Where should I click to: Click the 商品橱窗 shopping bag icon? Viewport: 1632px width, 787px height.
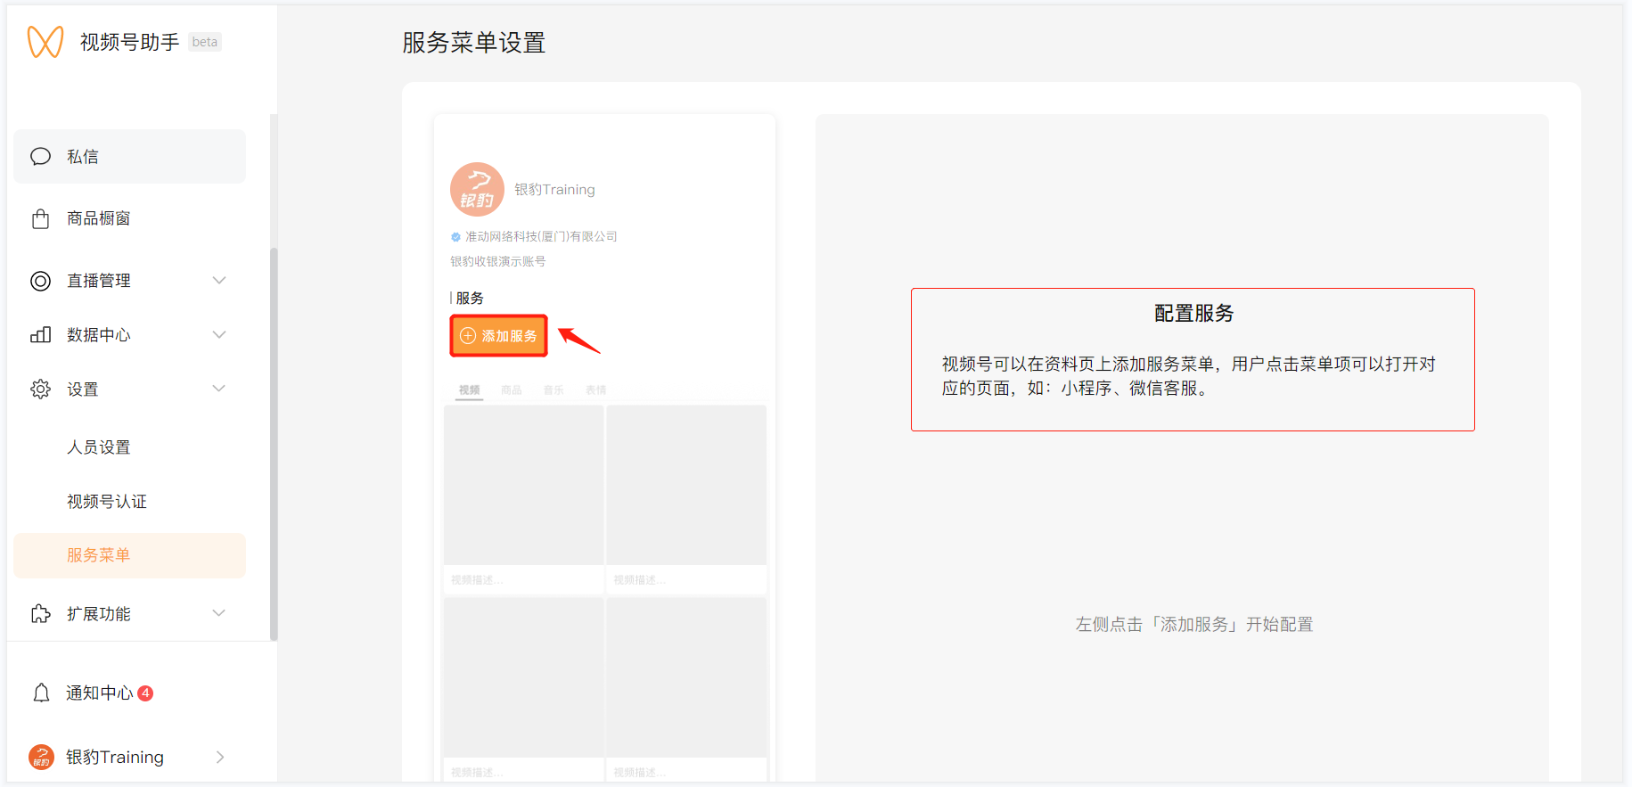point(41,219)
